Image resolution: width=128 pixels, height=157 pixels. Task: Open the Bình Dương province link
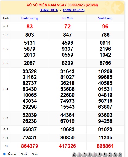30,18
